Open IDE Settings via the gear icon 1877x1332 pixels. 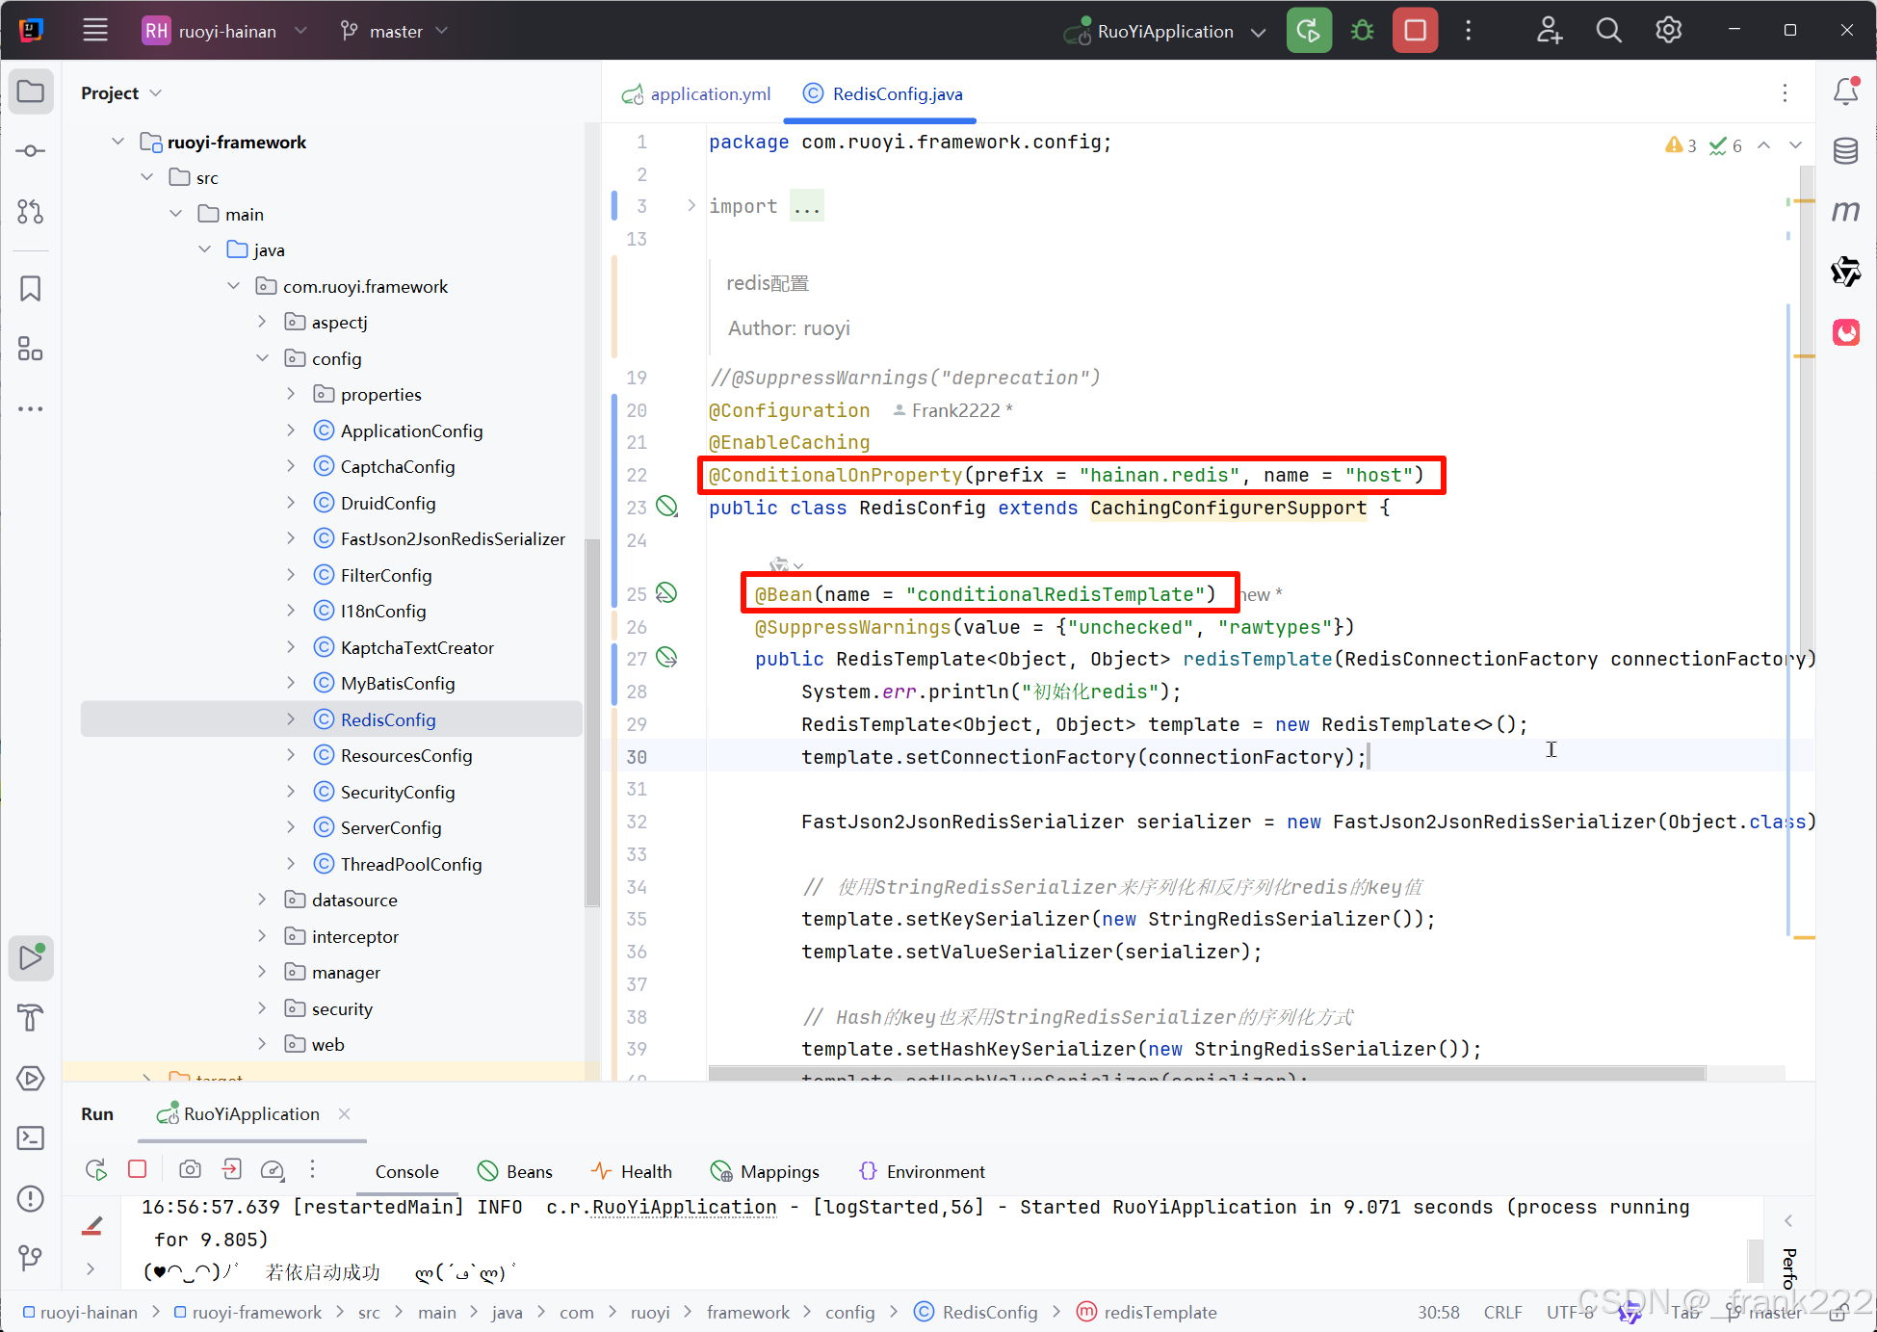(x=1668, y=30)
